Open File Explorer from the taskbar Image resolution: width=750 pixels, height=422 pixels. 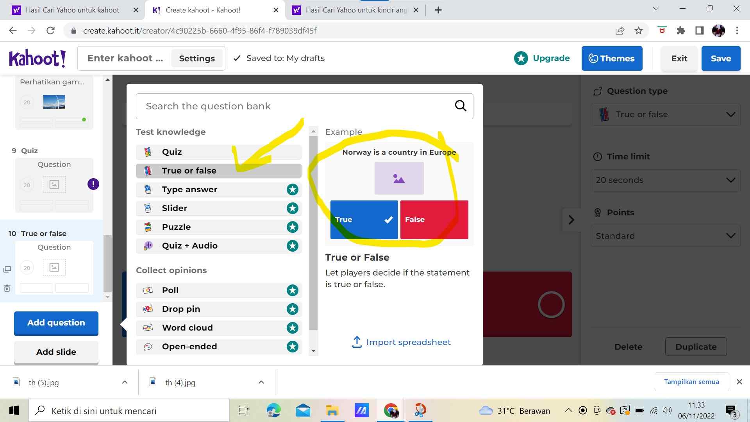click(332, 410)
